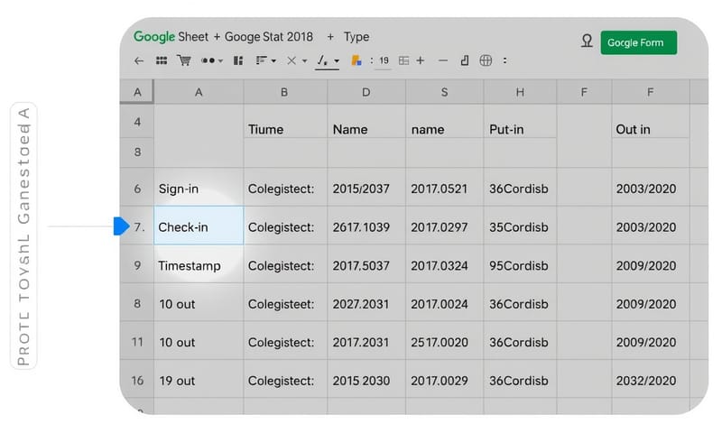Select row header 11
Viewport: 722px width, 433px height.
pyautogui.click(x=137, y=342)
